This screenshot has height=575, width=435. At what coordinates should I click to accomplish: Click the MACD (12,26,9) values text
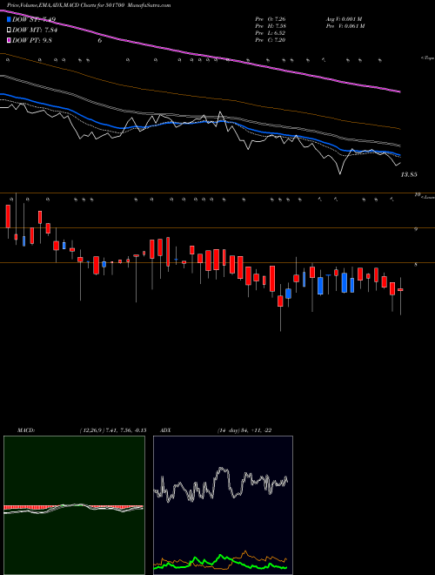click(113, 430)
